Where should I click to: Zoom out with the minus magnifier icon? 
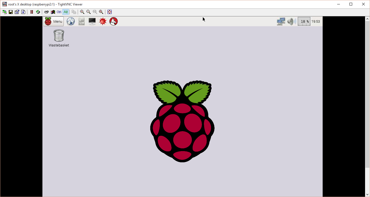88,12
